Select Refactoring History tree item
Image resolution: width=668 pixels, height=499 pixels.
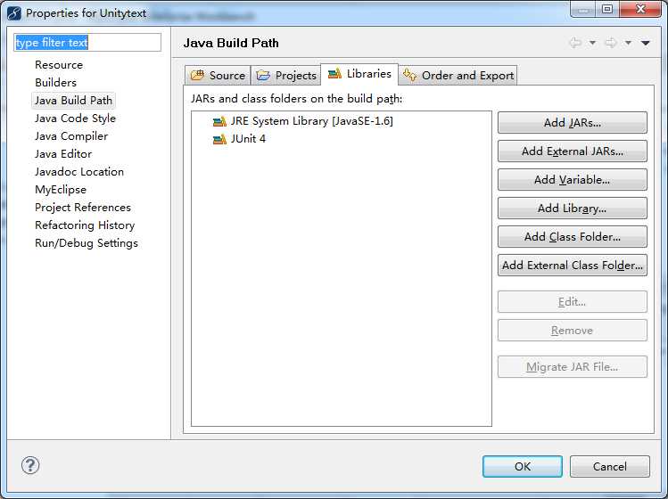(x=85, y=225)
